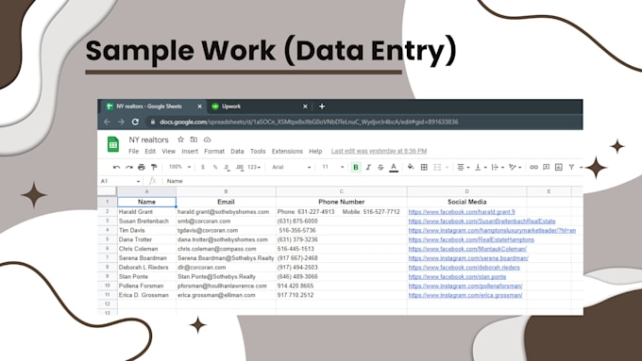Viewport: 642px width, 361px height.
Task: Open Erica Grossman's Instagram link
Action: point(465,295)
